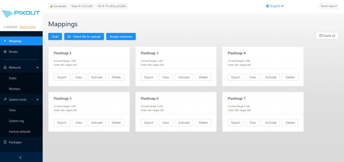The width and height of the screenshot is (344, 162).
Task: Collapse the System tools submenu chevron
Action: tap(38, 100)
